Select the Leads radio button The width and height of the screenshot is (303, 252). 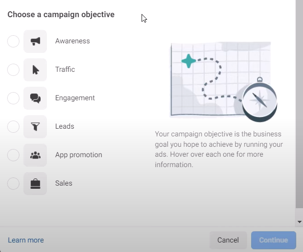(14, 126)
